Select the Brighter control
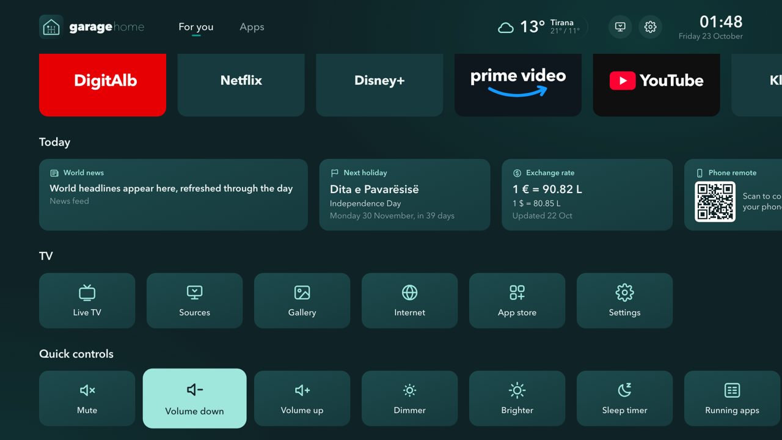This screenshot has height=440, width=782. (x=517, y=398)
